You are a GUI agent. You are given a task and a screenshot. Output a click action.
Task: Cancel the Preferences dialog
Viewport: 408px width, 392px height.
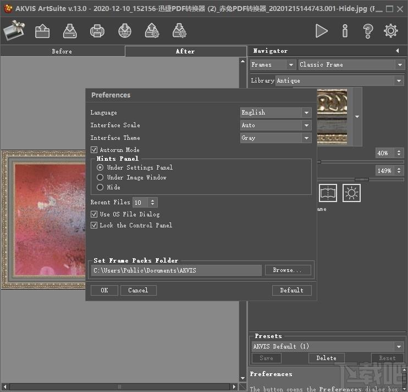pyautogui.click(x=138, y=290)
